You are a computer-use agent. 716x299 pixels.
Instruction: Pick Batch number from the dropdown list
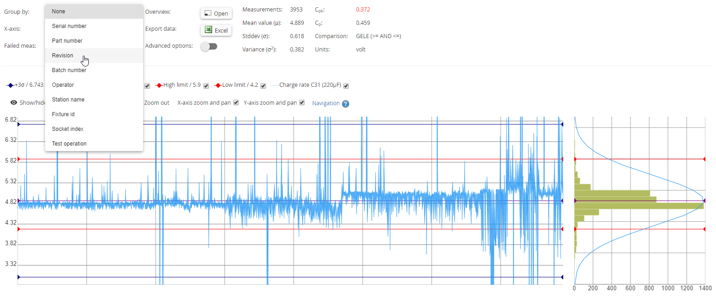point(69,70)
